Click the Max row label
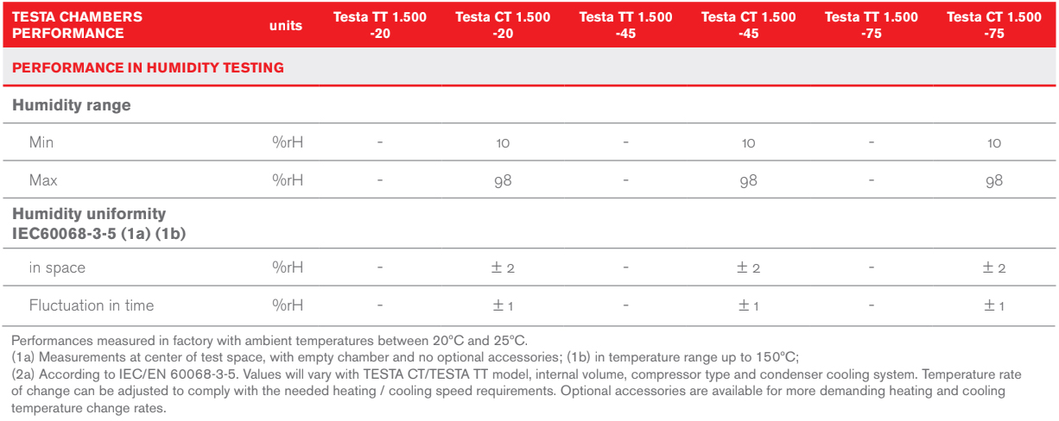This screenshot has width=1059, height=421. click(x=43, y=180)
